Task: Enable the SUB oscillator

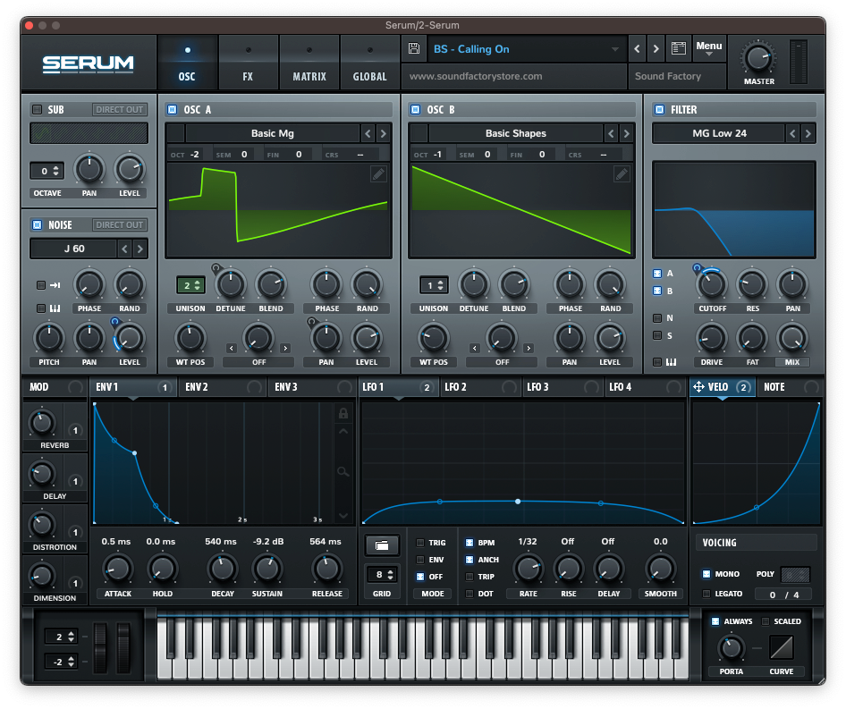Action: click(x=37, y=110)
